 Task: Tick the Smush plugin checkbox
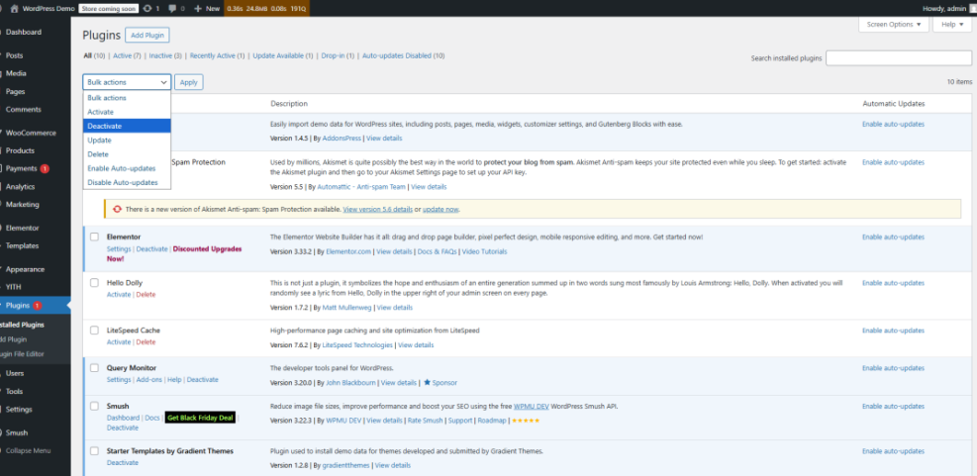click(x=94, y=406)
